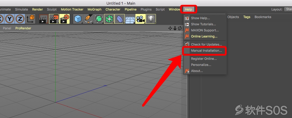The height and width of the screenshot is (118, 292).
Task: Click viewport zoom camera arrows icon
Action: [175, 28]
